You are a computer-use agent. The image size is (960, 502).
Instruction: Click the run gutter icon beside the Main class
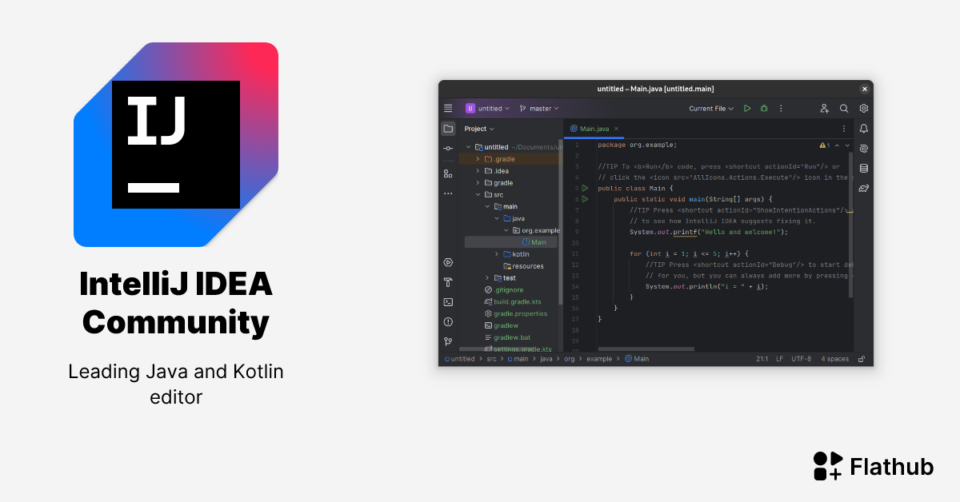pos(585,188)
